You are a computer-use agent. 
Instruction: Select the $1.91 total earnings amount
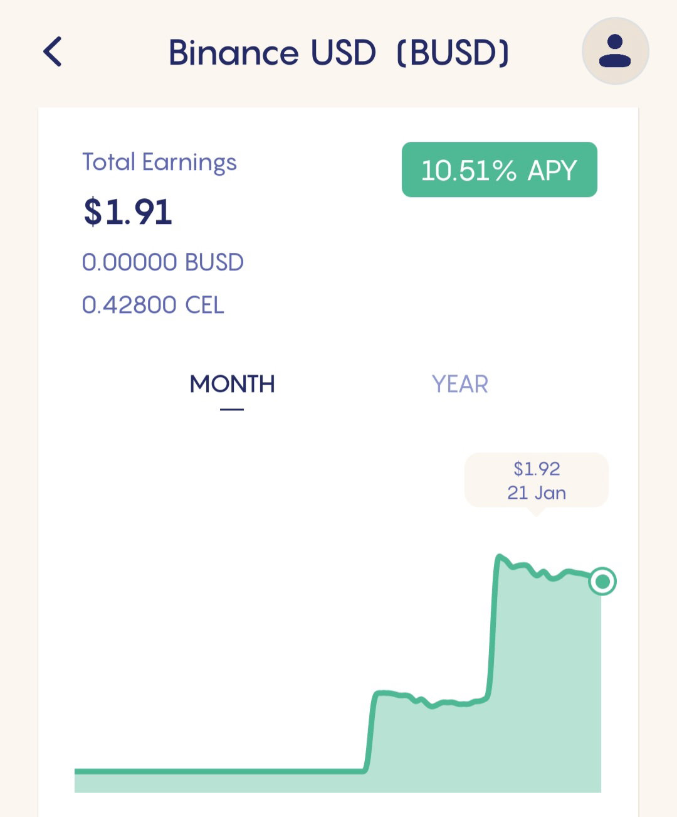click(128, 211)
